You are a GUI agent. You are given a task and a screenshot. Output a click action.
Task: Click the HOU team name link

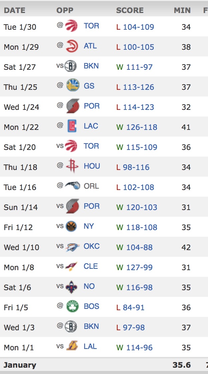(92, 166)
